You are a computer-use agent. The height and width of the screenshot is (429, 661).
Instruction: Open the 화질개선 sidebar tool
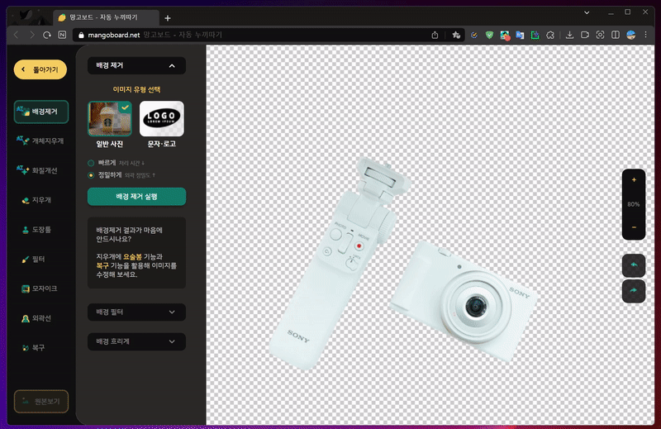(x=40, y=170)
